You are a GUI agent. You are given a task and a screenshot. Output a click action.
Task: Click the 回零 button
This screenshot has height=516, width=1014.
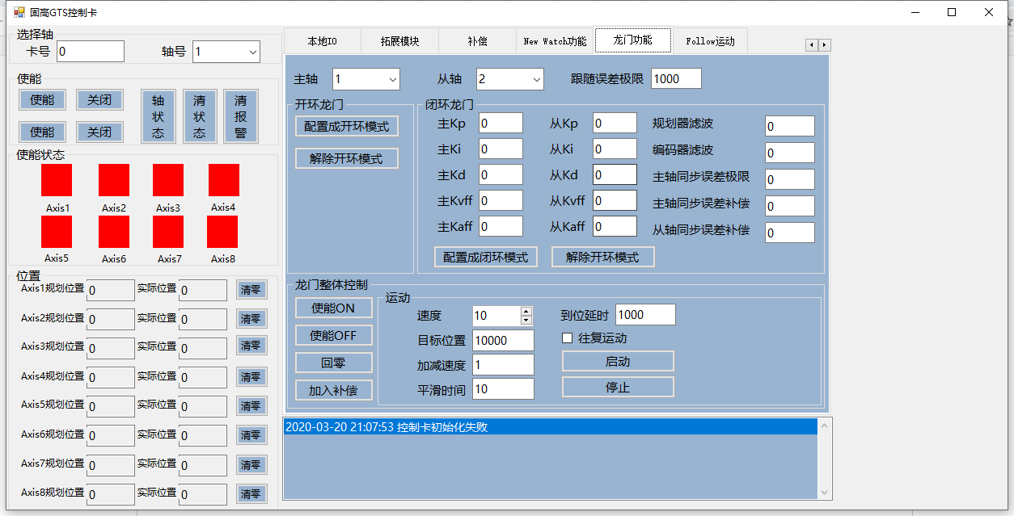pos(333,363)
